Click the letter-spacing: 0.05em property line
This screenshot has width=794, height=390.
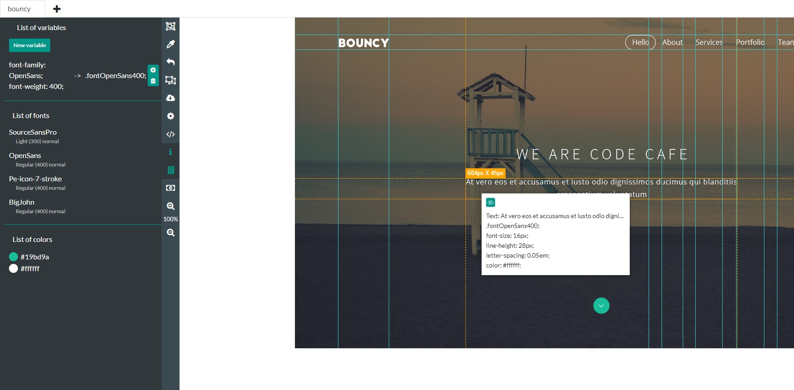click(518, 255)
